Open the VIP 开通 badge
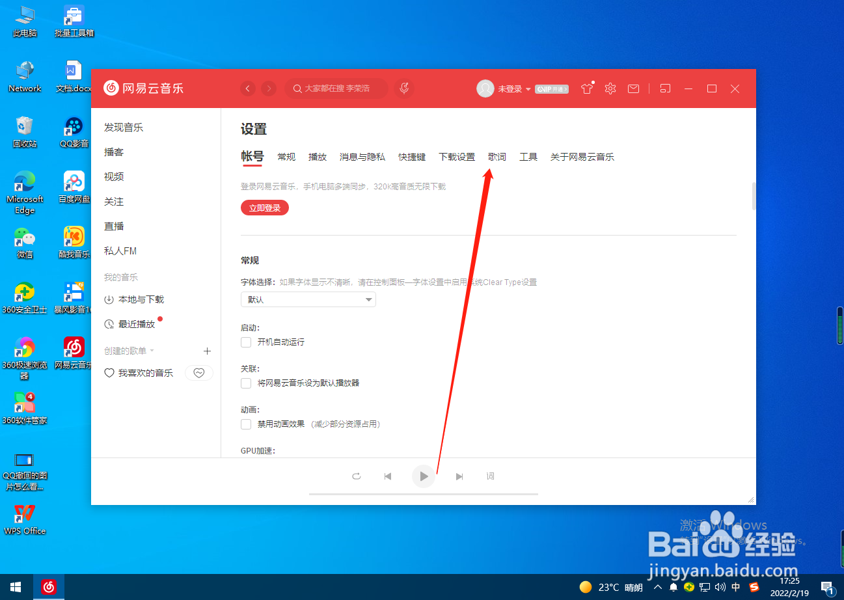The image size is (844, 600). pyautogui.click(x=552, y=89)
